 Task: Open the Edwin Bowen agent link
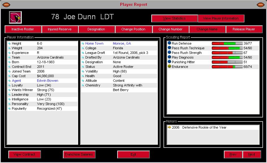pyautogui.click(x=47, y=81)
